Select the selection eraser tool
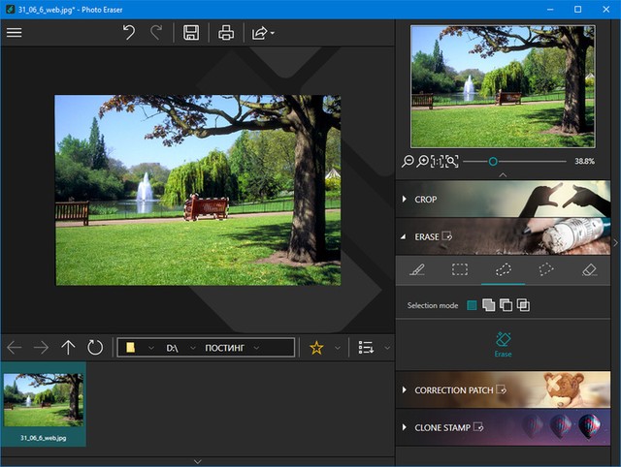Image resolution: width=621 pixels, height=467 pixels. (x=588, y=270)
